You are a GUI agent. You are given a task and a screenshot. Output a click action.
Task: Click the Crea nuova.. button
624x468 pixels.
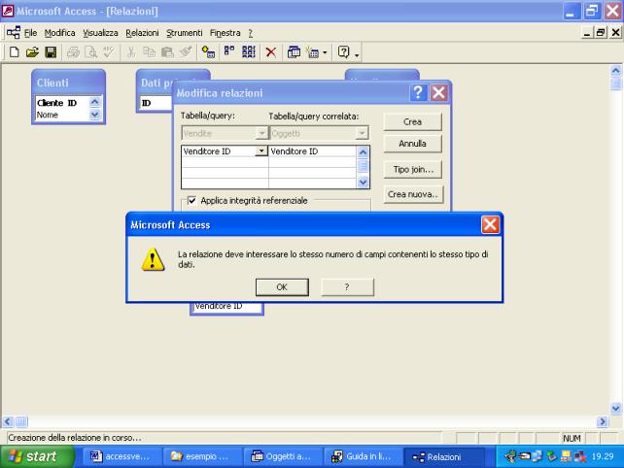[413, 194]
